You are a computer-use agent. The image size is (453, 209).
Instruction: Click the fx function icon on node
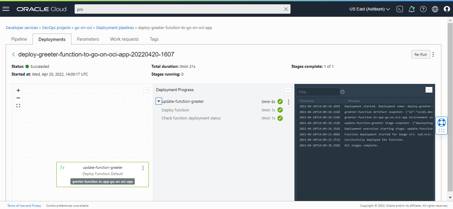62,168
